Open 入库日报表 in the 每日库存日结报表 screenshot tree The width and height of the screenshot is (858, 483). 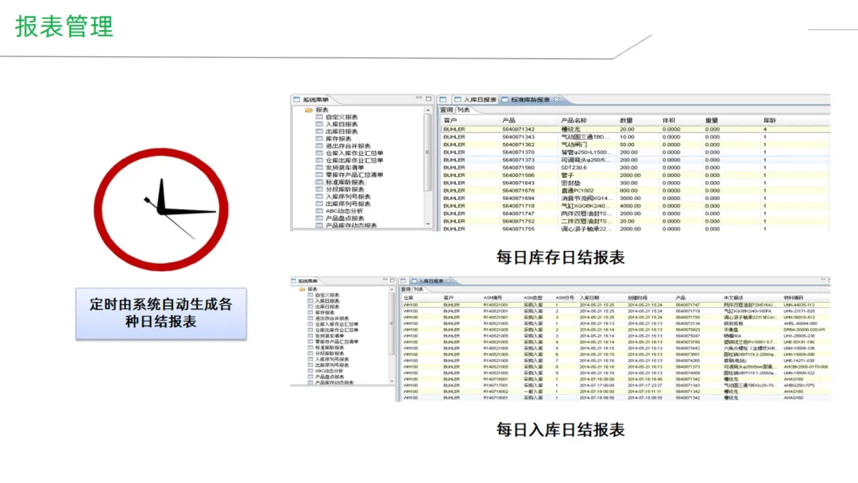(x=342, y=124)
